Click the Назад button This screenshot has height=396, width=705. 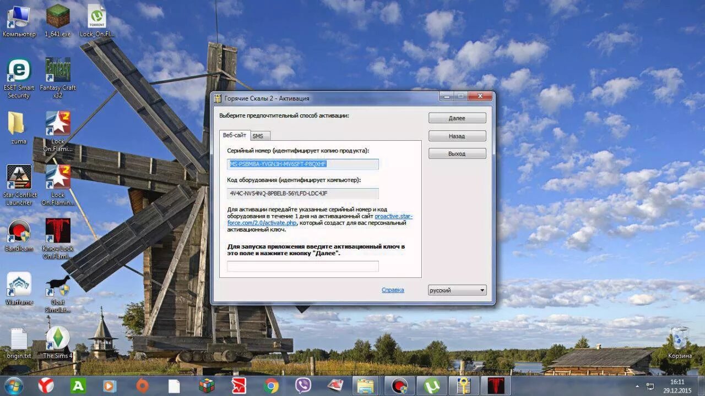pos(457,136)
